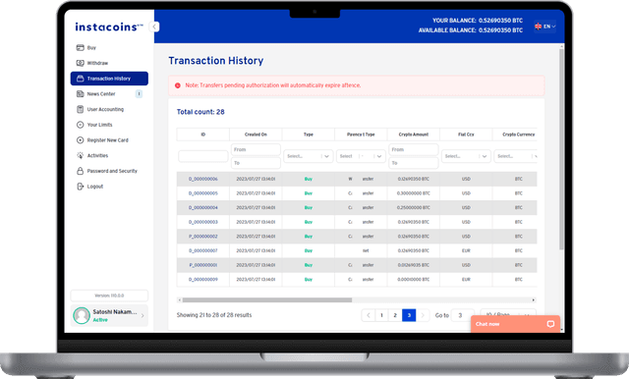629x379 pixels.
Task: Click the Logout icon in the sidebar
Action: pyautogui.click(x=81, y=187)
